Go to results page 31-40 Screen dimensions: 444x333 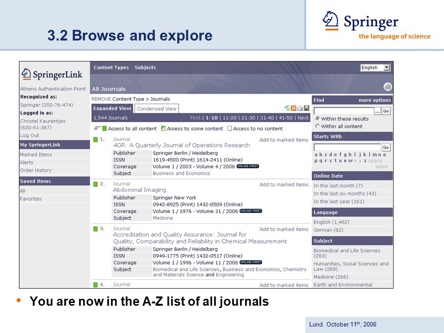(x=267, y=118)
